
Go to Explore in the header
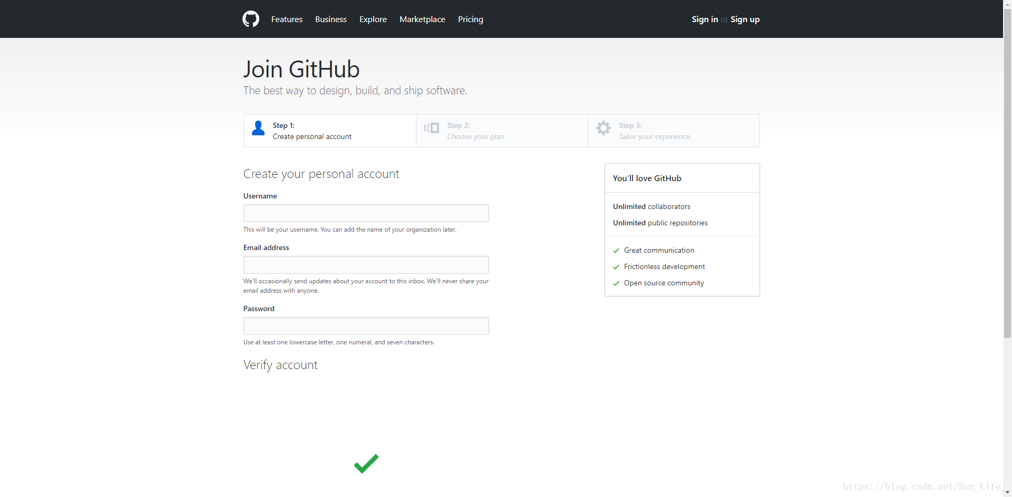click(x=373, y=19)
